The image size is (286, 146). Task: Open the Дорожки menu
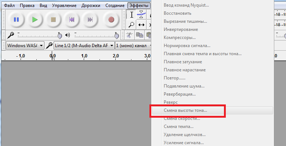point(91,6)
